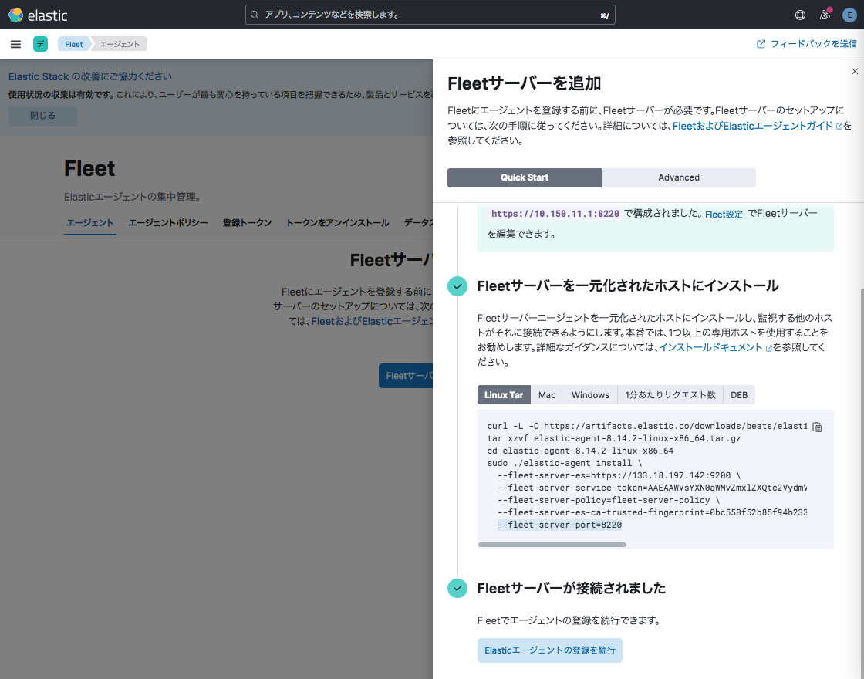Viewport: 864px width, 679px height.
Task: Open the newsfeed notifications icon
Action: click(x=825, y=15)
